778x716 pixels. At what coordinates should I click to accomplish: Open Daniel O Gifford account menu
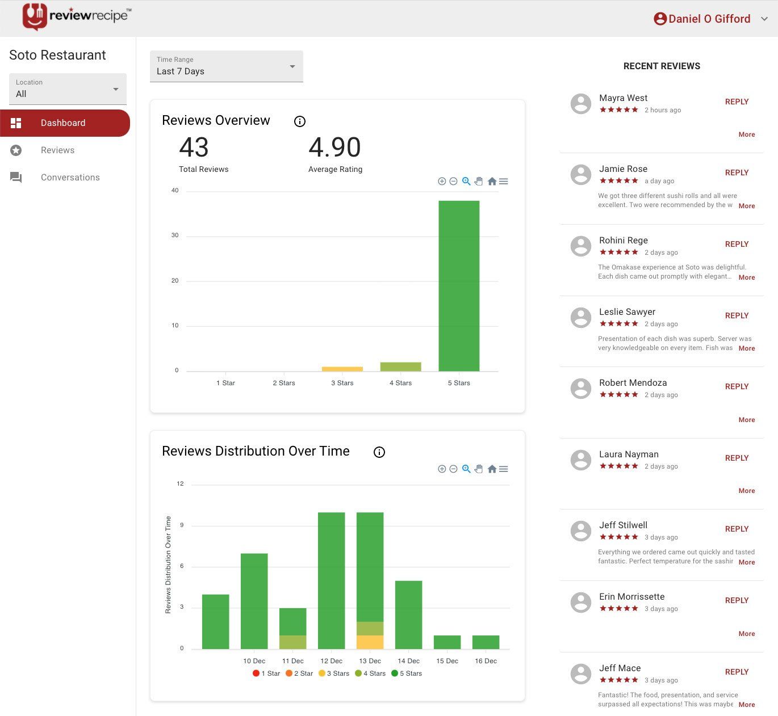pyautogui.click(x=710, y=19)
